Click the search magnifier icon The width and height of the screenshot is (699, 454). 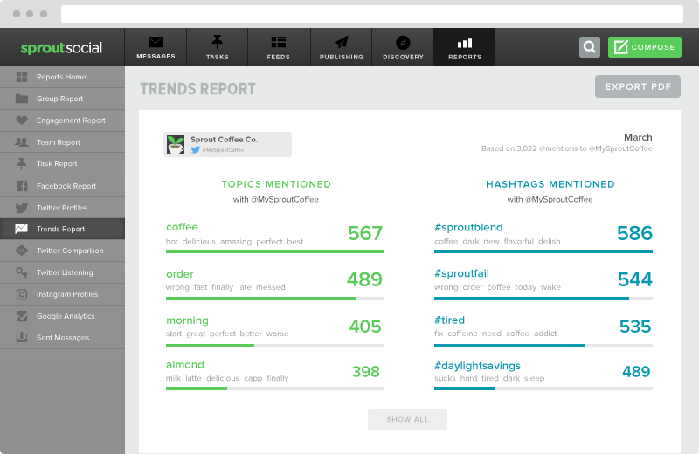click(589, 47)
